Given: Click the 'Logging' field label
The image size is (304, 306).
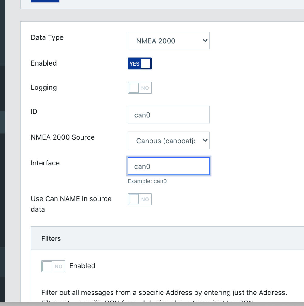Looking at the screenshot, I should [x=44, y=87].
